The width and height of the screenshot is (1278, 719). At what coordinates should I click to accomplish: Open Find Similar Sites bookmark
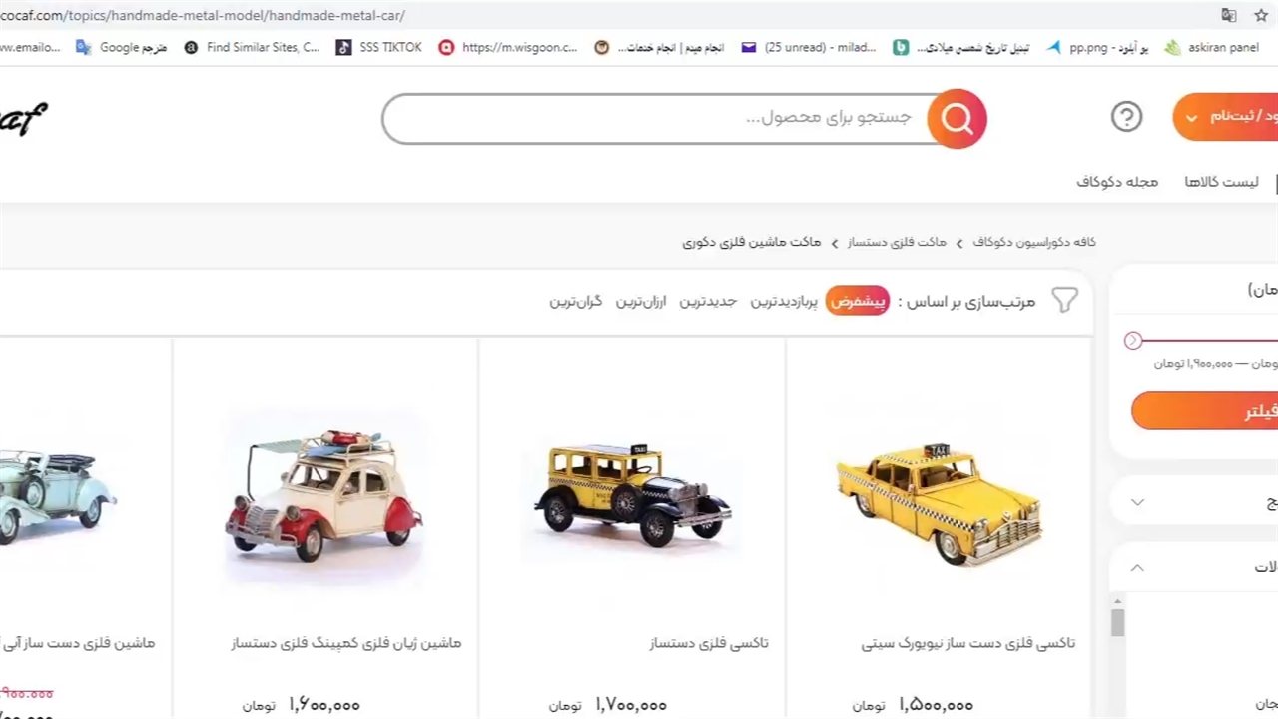(x=253, y=47)
